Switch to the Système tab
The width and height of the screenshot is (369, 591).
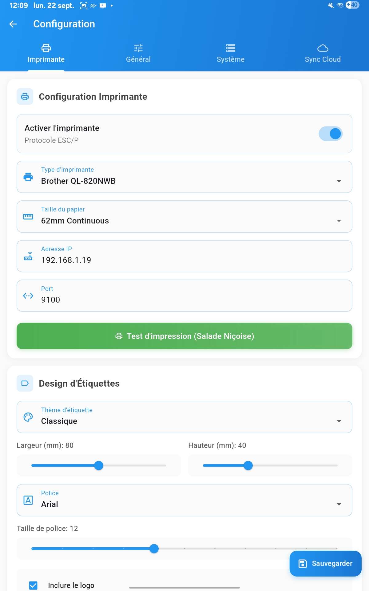230,53
